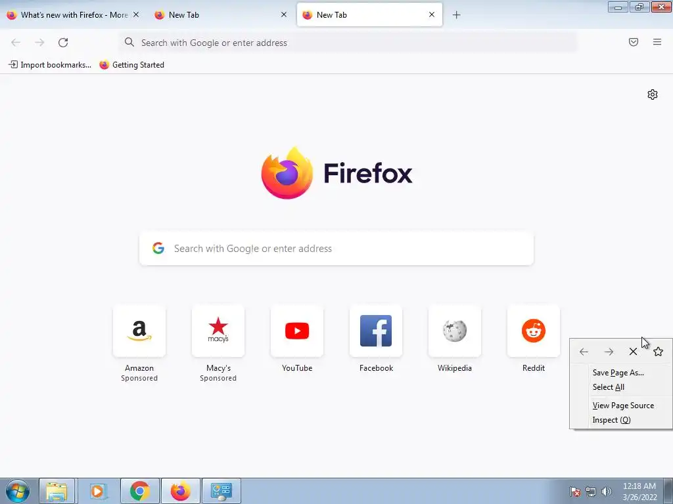
Task: Open the Firefox hamburger application menu
Action: pyautogui.click(x=657, y=42)
